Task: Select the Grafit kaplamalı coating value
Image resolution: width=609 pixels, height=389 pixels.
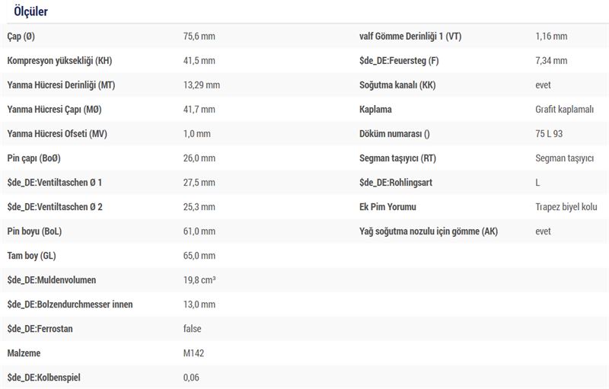Action: 565,110
